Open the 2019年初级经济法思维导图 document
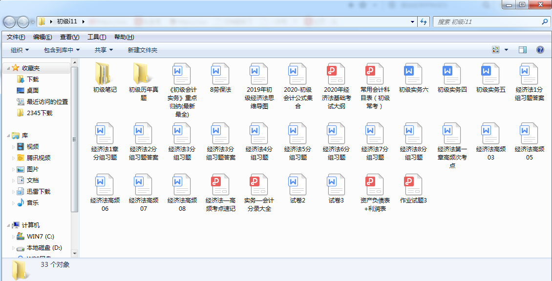 (258, 77)
